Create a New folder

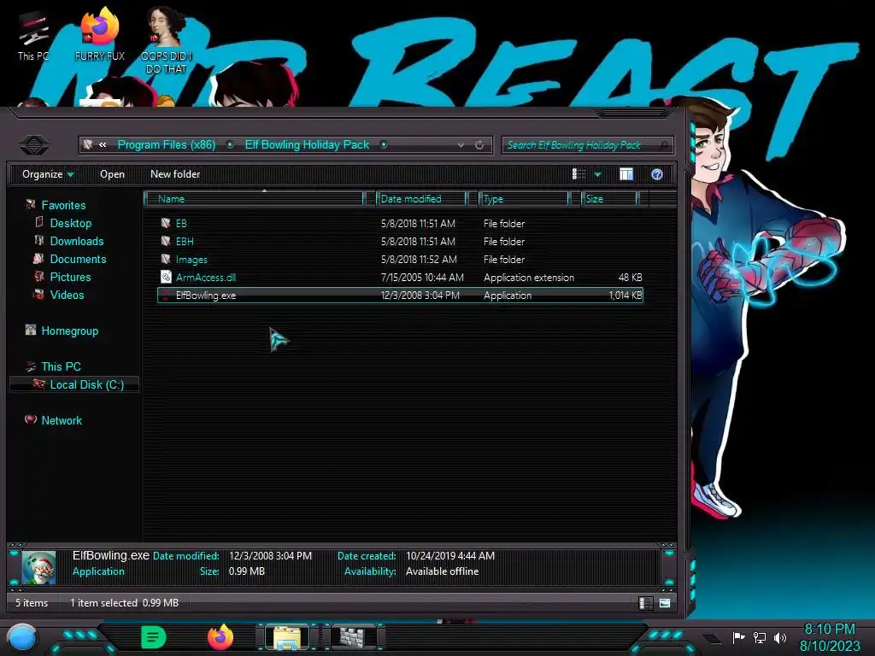pyautogui.click(x=175, y=174)
